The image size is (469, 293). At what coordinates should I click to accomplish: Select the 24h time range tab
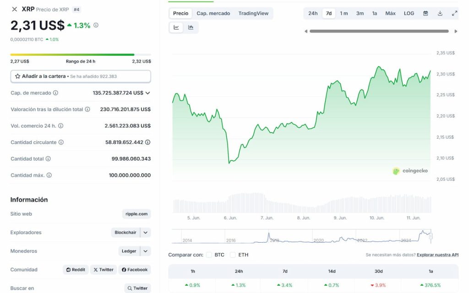click(x=313, y=13)
